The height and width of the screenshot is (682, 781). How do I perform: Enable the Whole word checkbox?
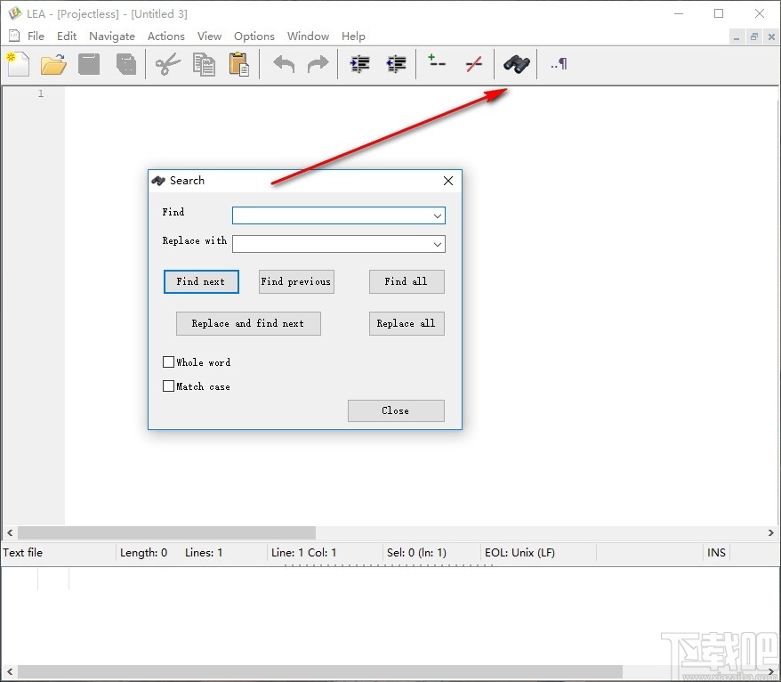[x=168, y=362]
